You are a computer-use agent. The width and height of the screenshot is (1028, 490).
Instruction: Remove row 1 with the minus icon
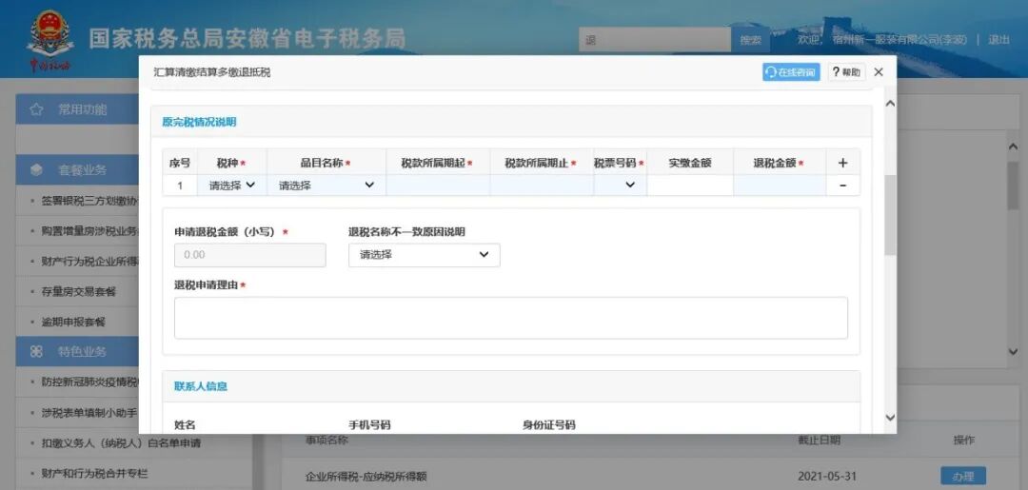coord(842,186)
